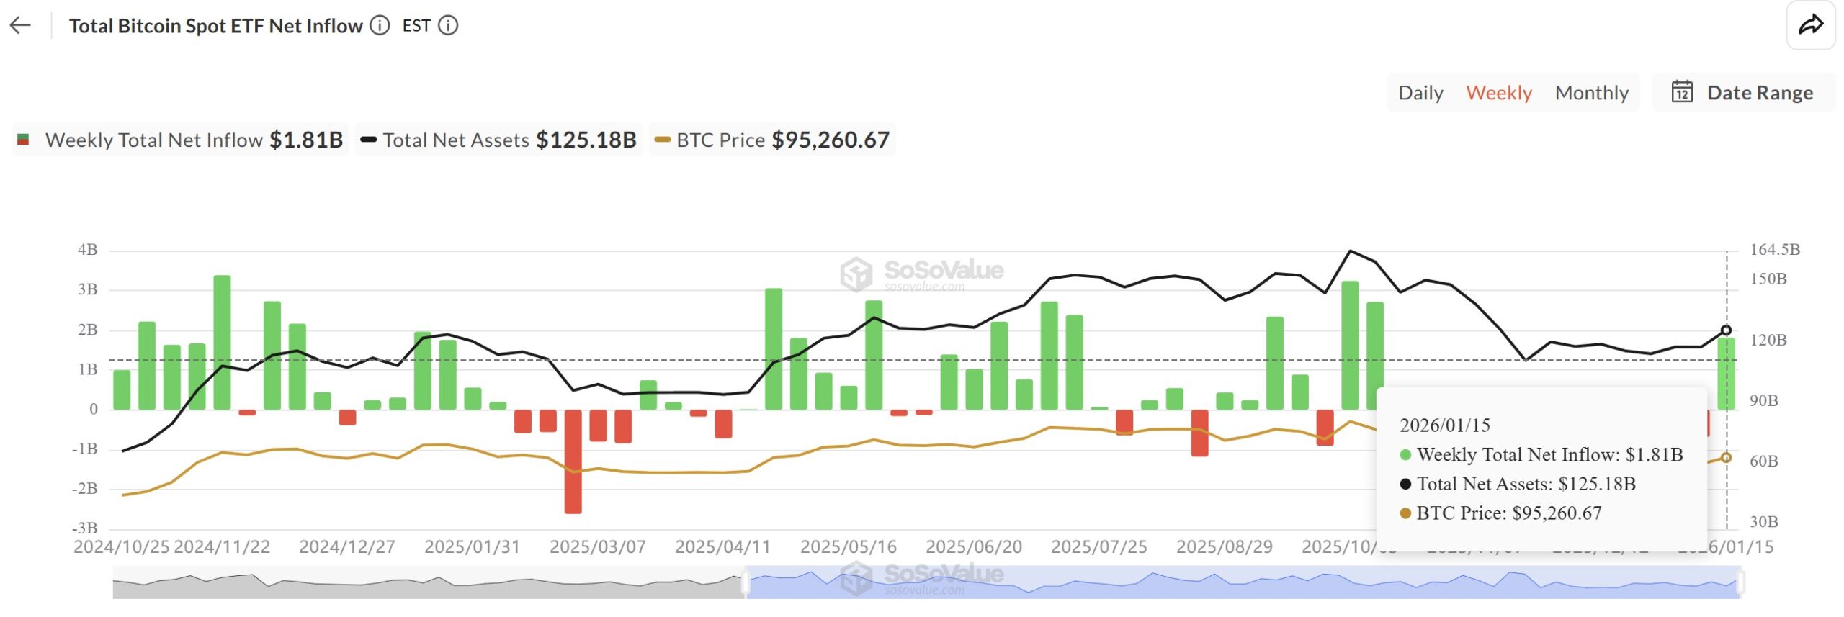Screen dimensions: 1844x617
Task: Click the share icon in the top-right corner
Action: [1812, 25]
